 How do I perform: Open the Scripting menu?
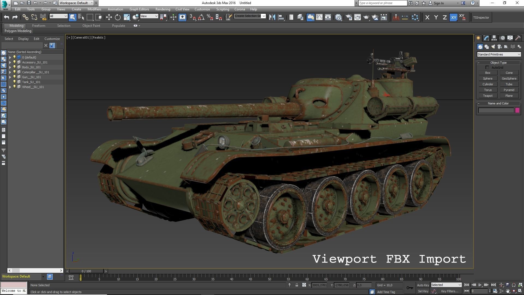[x=223, y=9]
